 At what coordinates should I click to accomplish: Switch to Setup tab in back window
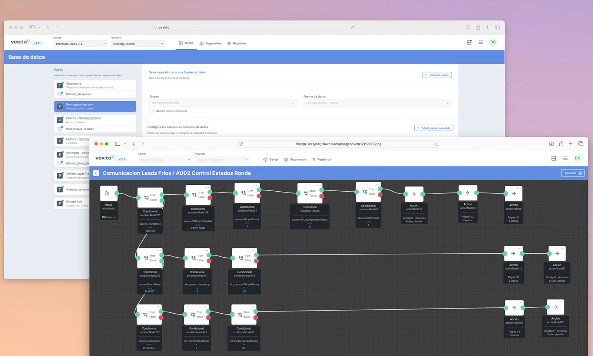(x=186, y=43)
